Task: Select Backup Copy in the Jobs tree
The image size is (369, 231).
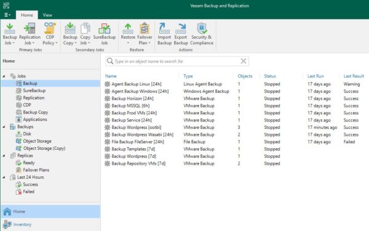Action: point(32,112)
